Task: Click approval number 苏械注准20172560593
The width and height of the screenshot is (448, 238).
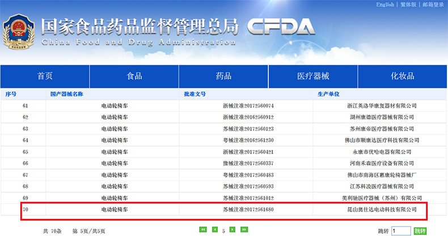Action: (x=248, y=186)
